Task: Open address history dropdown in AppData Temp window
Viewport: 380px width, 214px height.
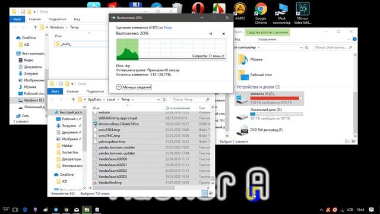Action: 159,100
